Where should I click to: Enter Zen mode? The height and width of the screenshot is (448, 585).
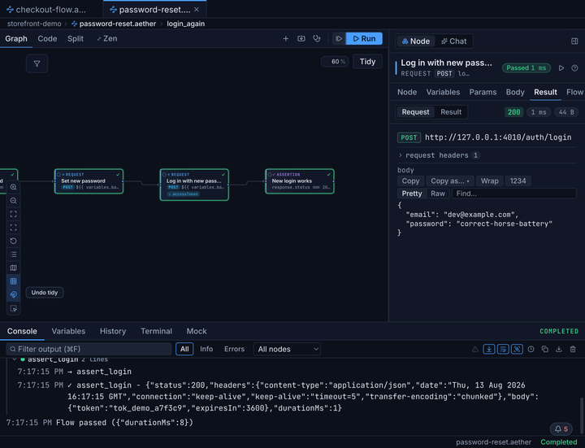pyautogui.click(x=107, y=38)
